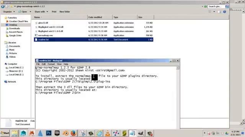Open Photoshop from the taskbar

49,133
